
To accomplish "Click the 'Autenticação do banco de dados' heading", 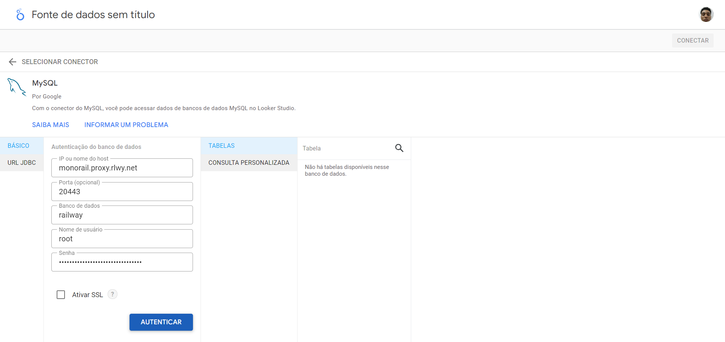I will point(96,147).
